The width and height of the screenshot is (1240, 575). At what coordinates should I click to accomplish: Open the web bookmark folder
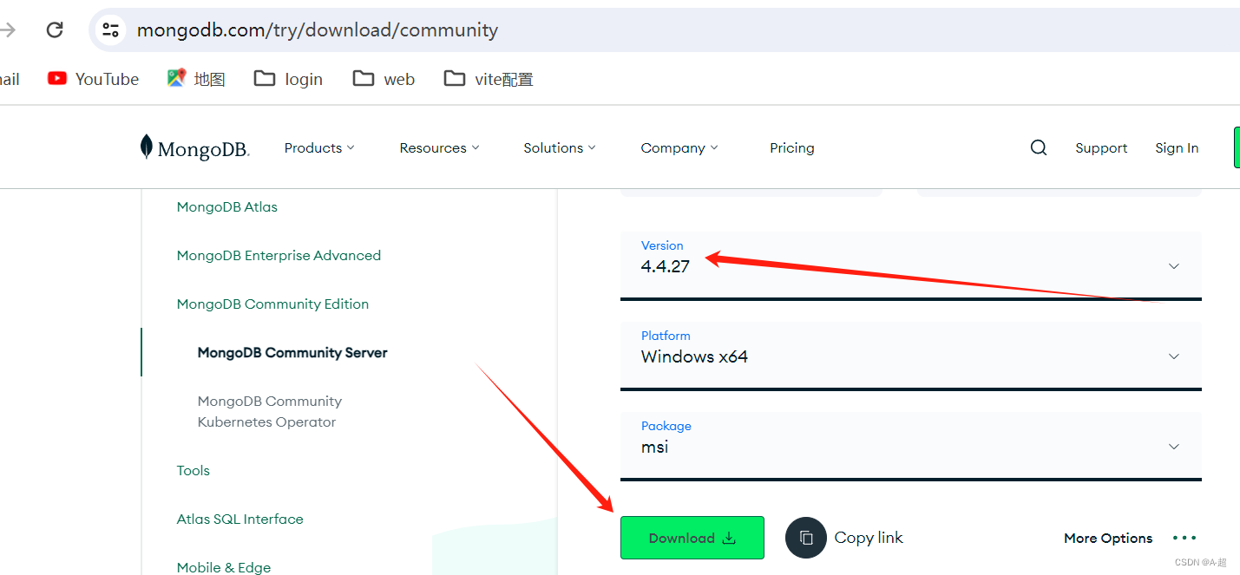[384, 79]
